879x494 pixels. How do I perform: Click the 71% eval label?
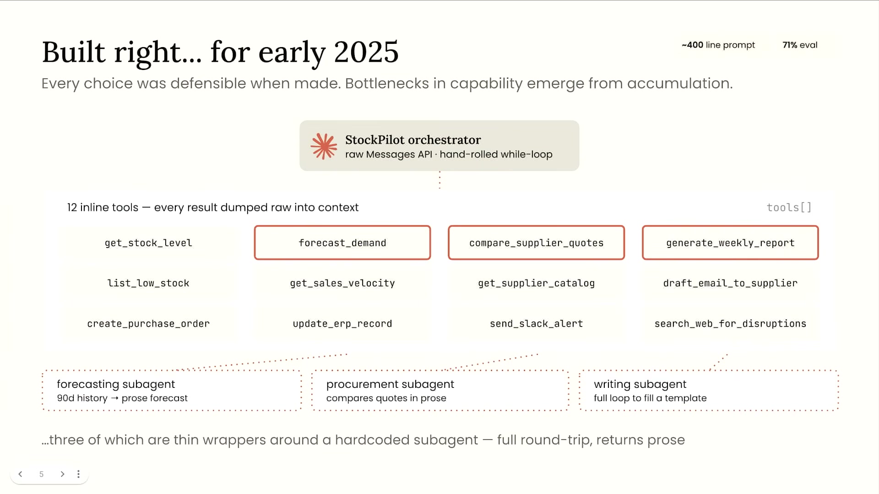click(x=800, y=45)
